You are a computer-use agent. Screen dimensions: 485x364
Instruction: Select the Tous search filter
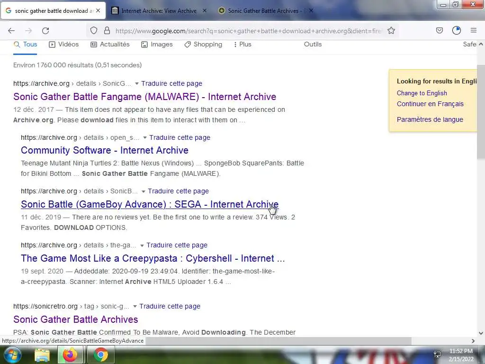point(25,45)
